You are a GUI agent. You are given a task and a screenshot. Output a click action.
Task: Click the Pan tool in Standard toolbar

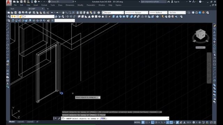pyautogui.click(x=63, y=12)
